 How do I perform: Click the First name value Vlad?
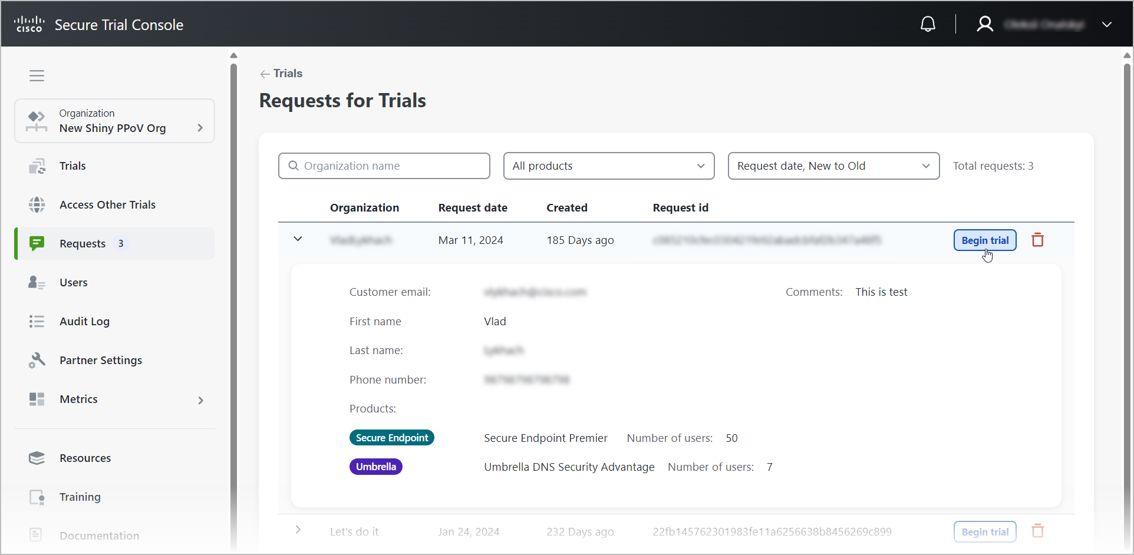[x=495, y=322]
